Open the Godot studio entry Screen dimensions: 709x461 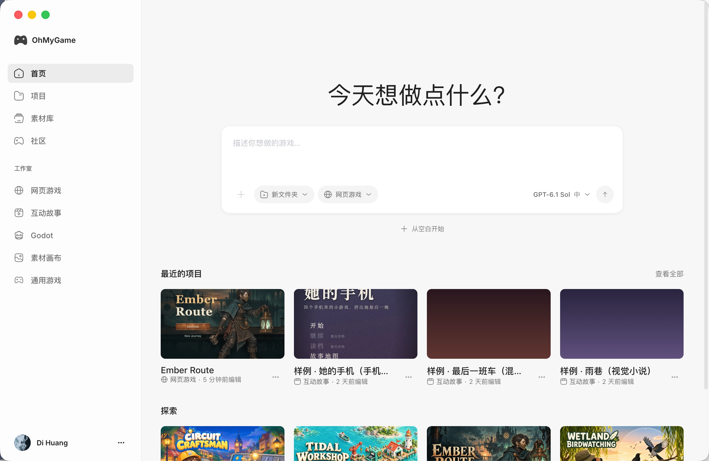click(x=71, y=236)
